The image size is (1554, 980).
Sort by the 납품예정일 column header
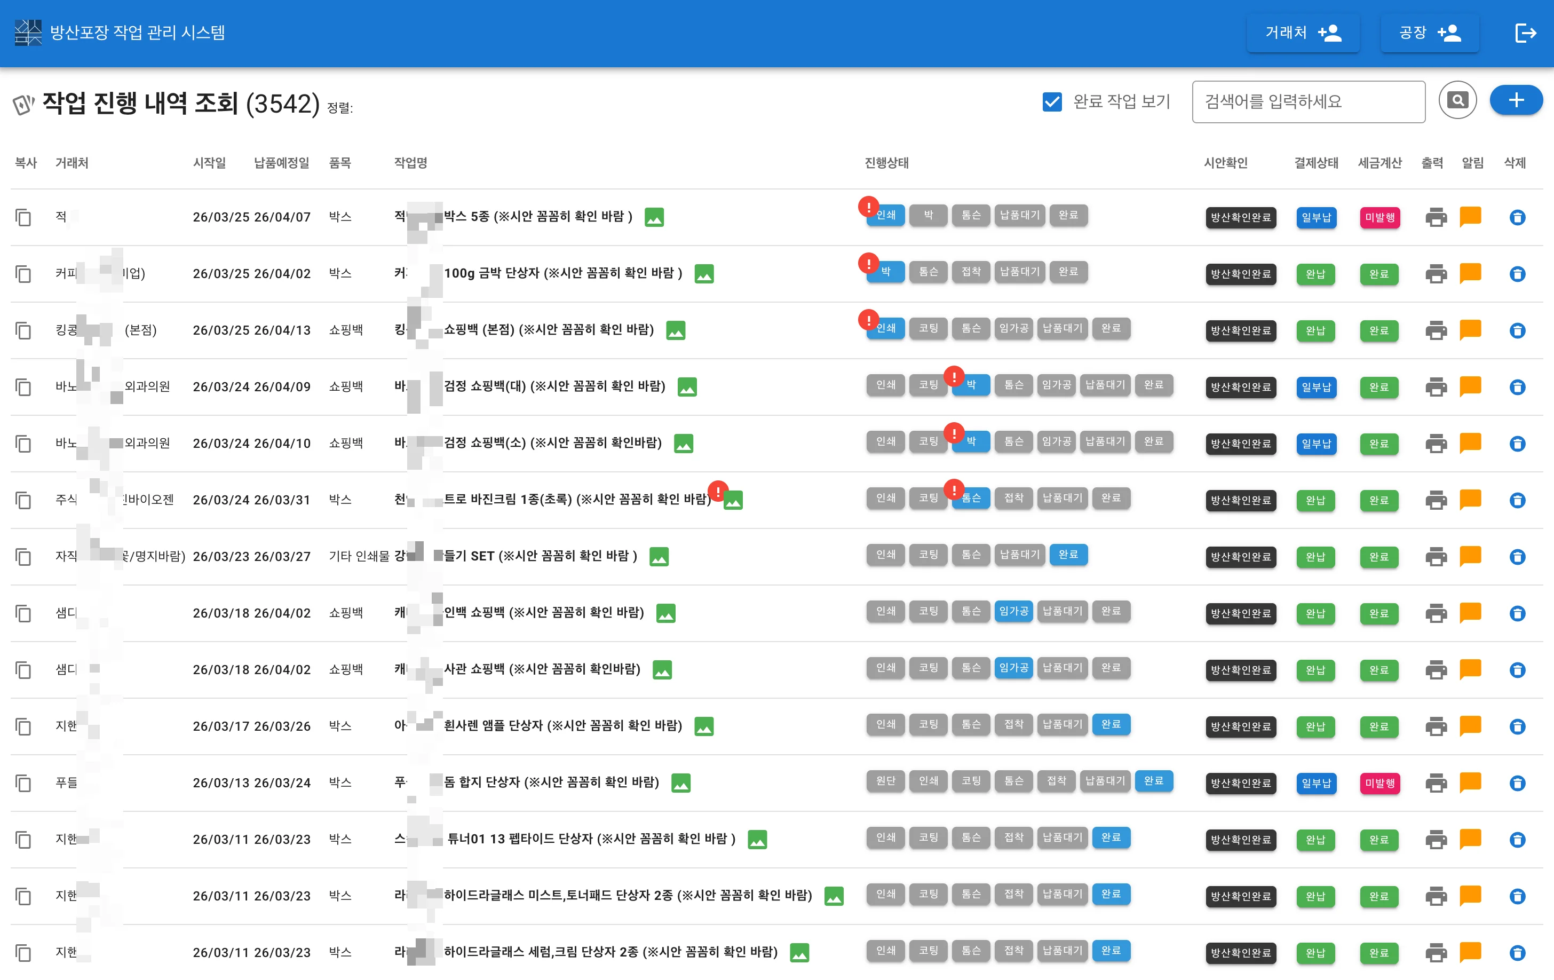281,163
